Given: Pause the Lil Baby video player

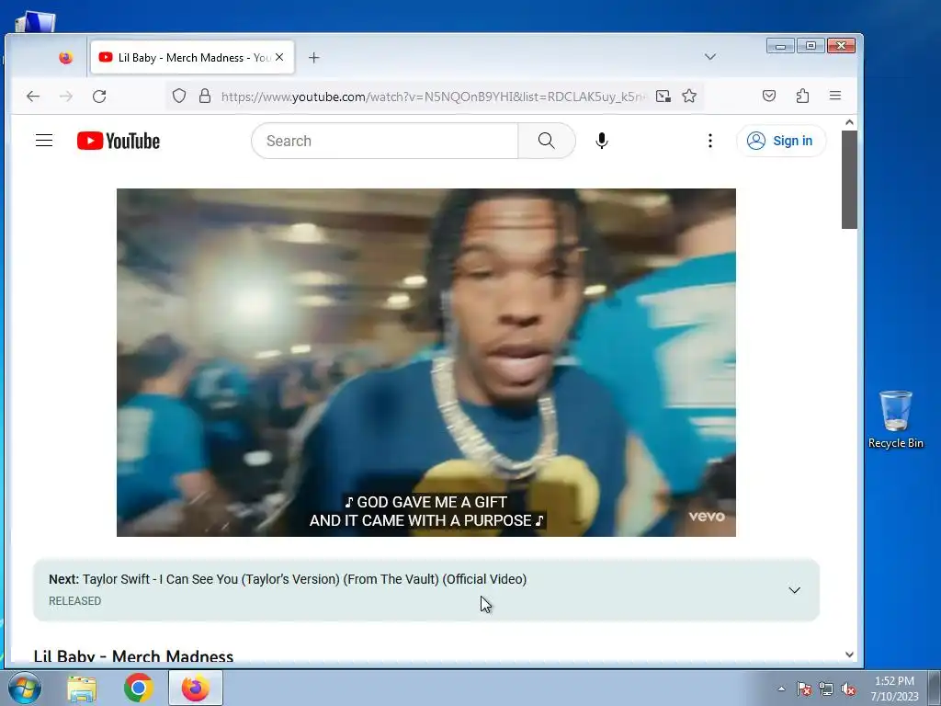Looking at the screenshot, I should tap(426, 362).
